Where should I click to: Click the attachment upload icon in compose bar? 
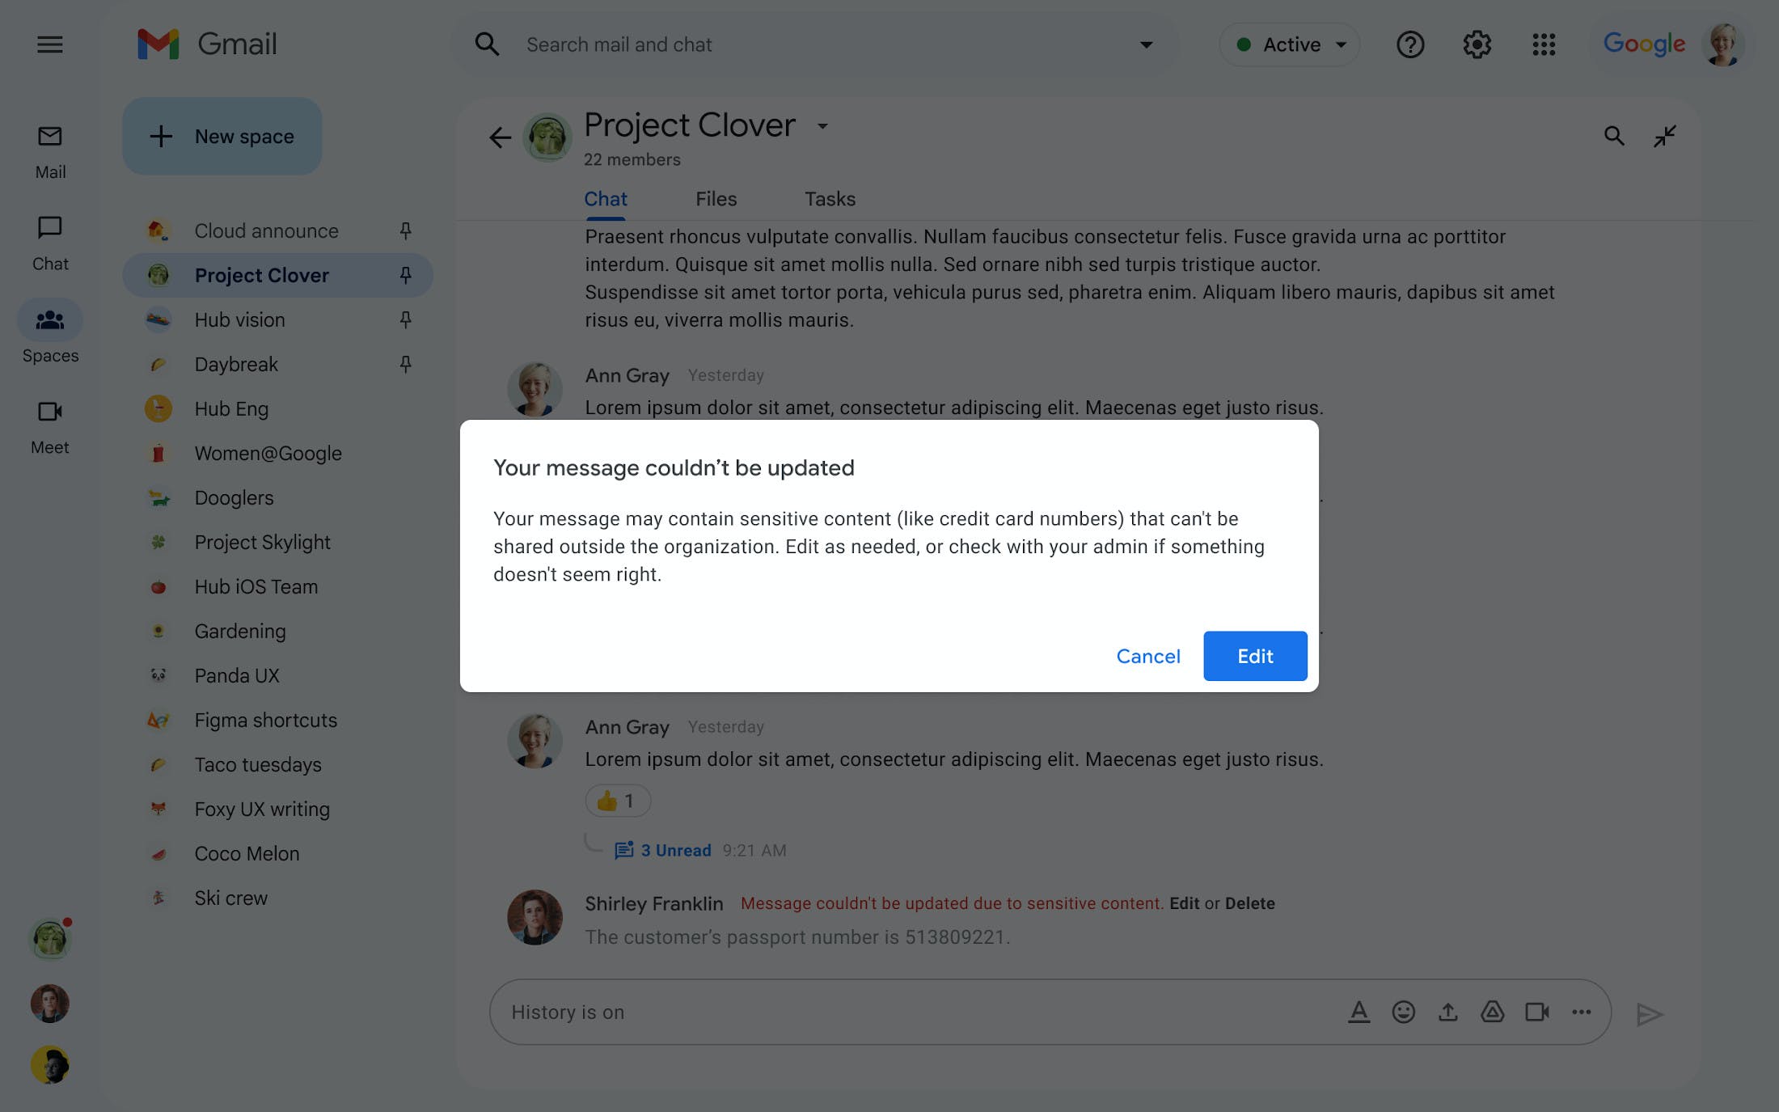point(1446,1012)
